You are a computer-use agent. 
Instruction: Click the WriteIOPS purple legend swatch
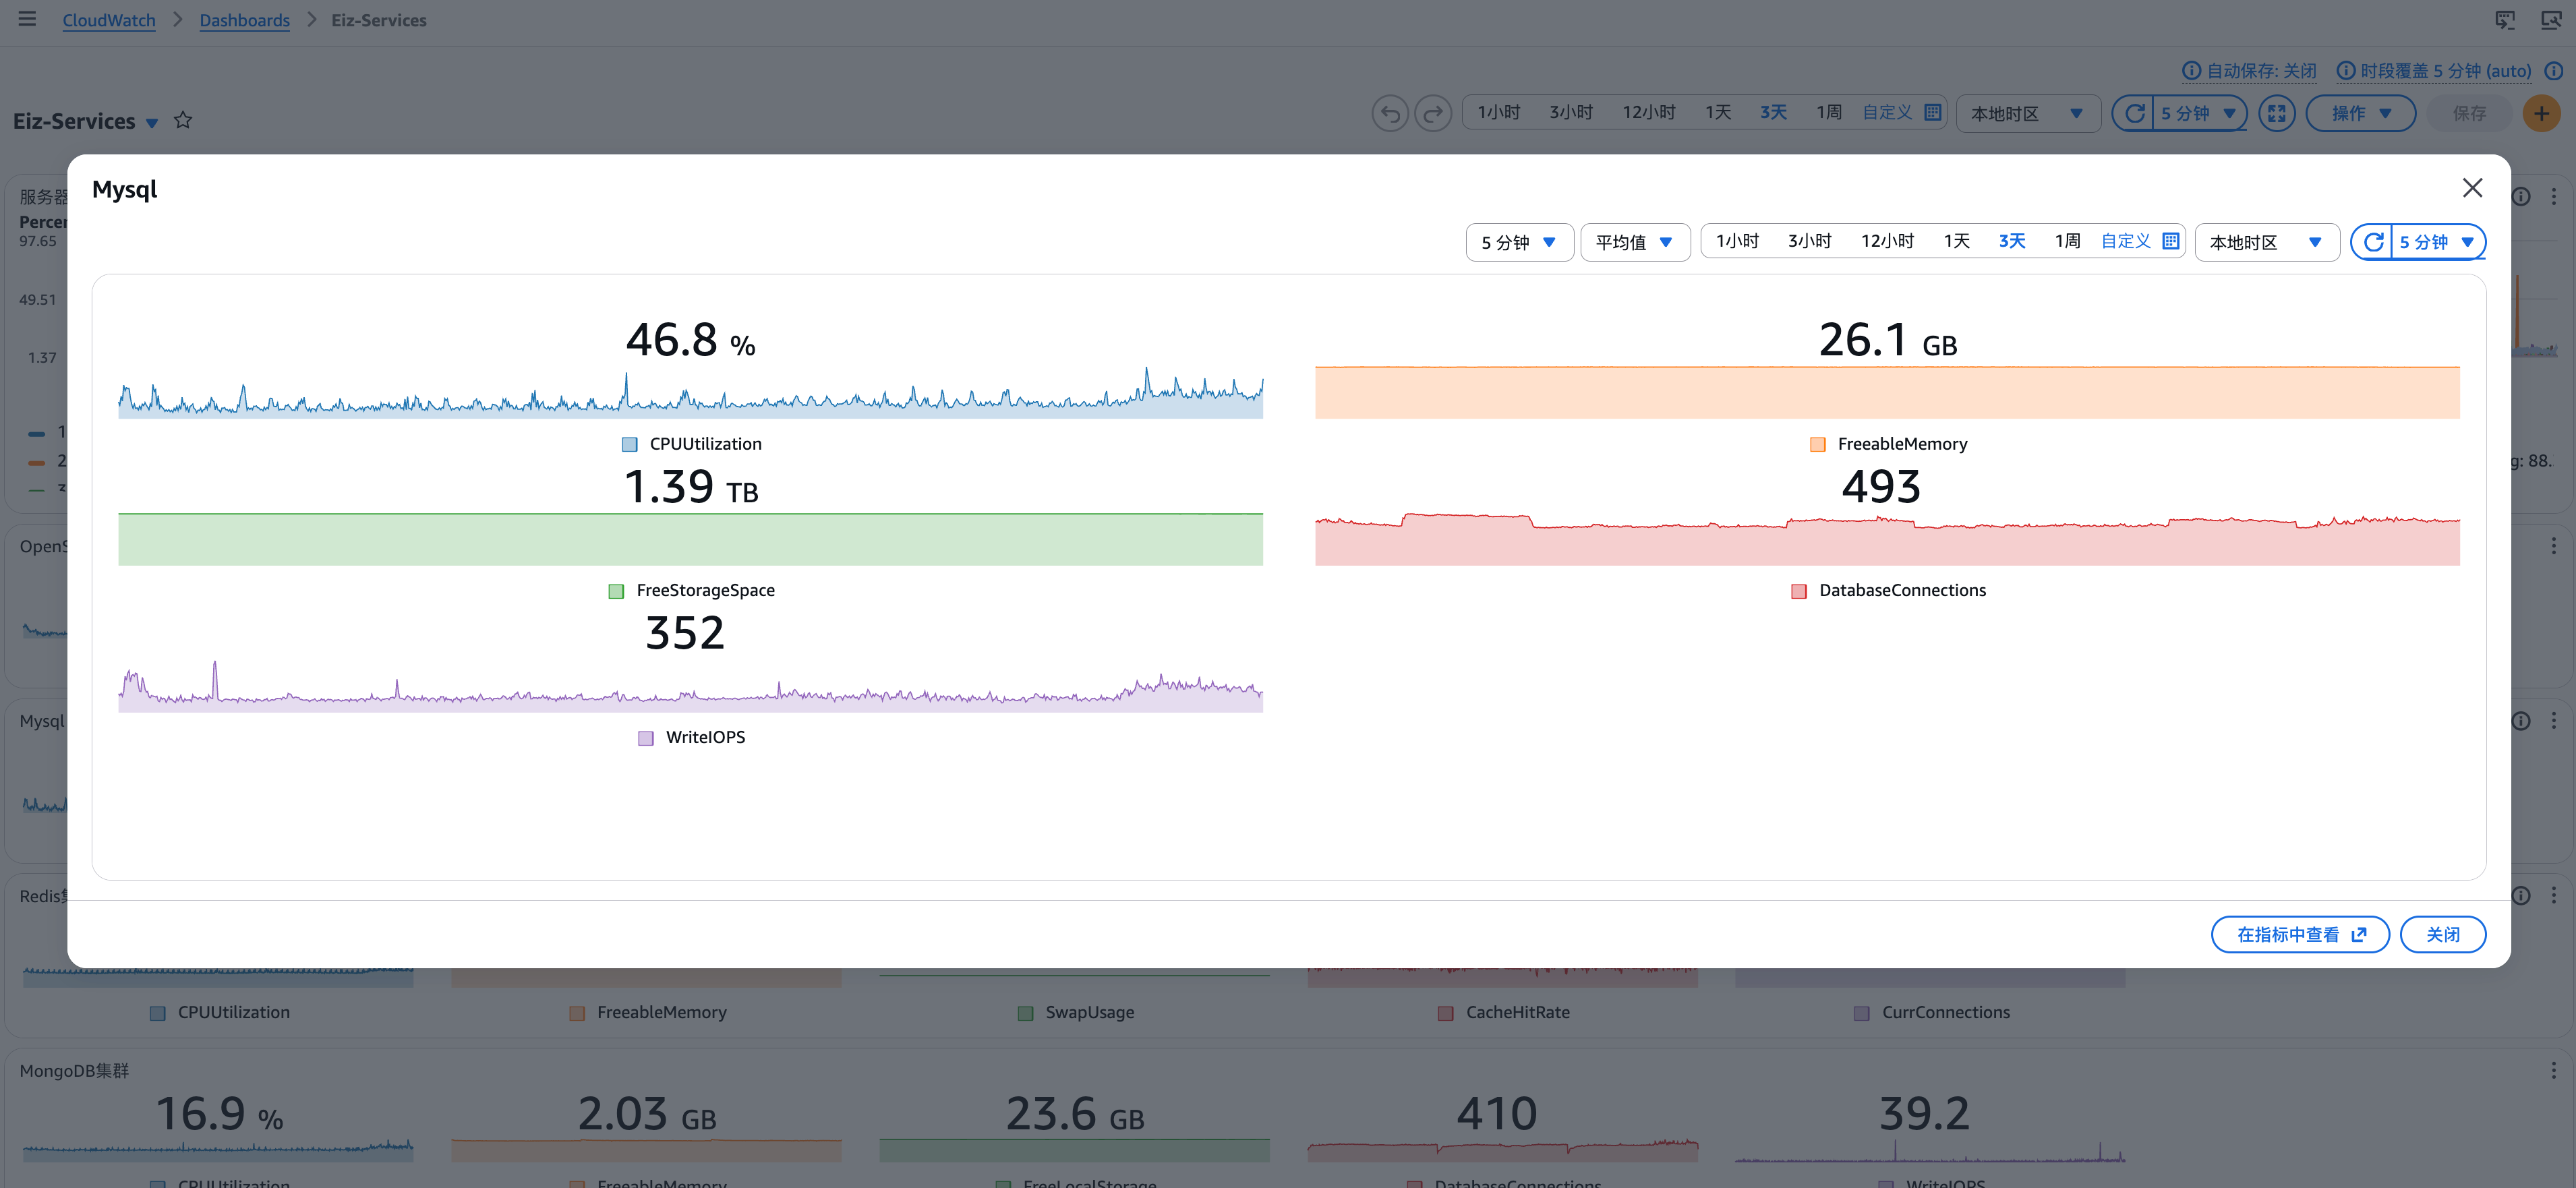coord(646,738)
